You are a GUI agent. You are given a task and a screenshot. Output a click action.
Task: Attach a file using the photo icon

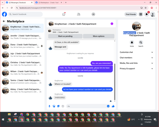coord(54,106)
